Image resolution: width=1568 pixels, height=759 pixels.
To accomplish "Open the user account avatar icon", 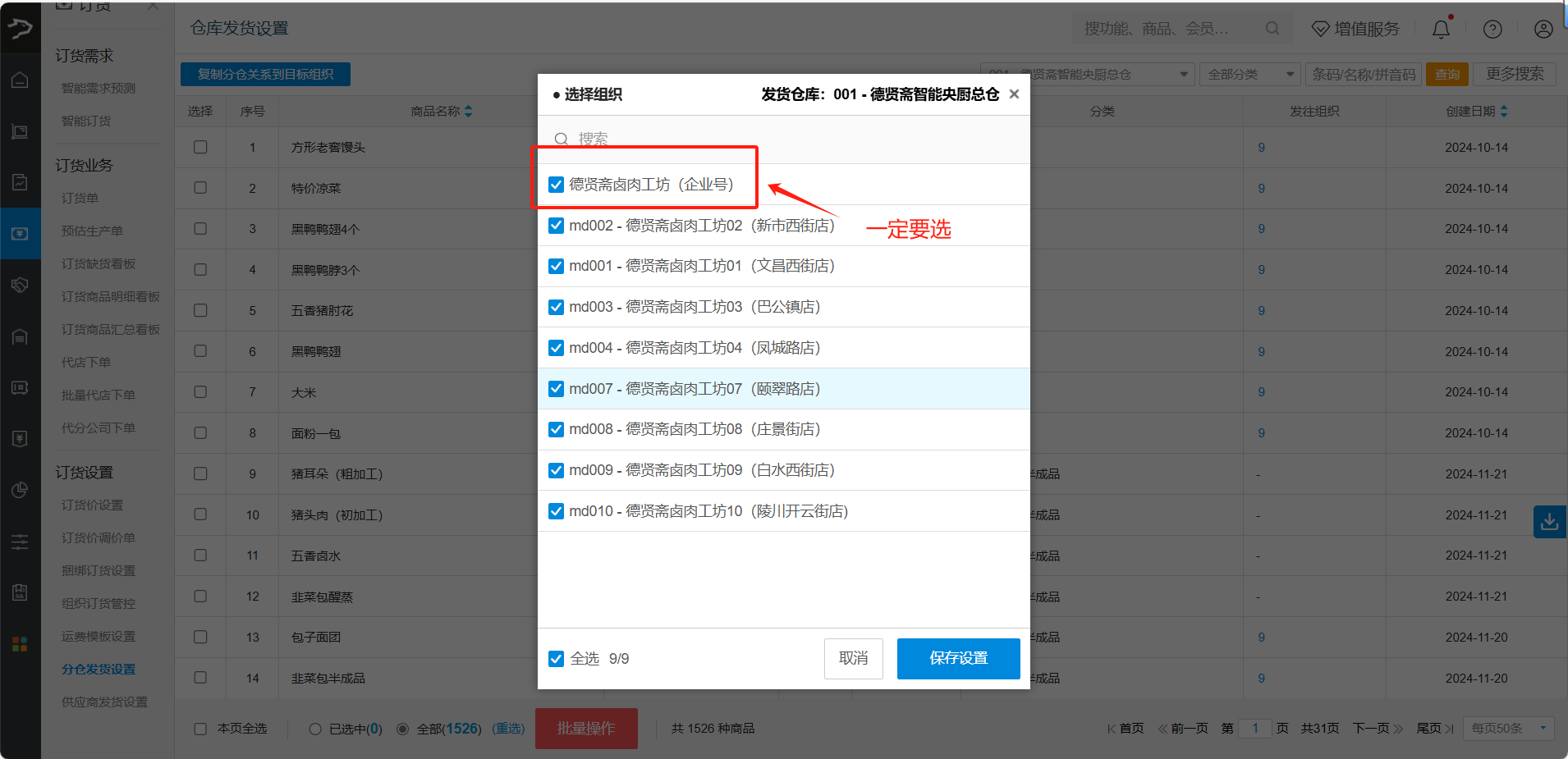I will click(x=1543, y=29).
